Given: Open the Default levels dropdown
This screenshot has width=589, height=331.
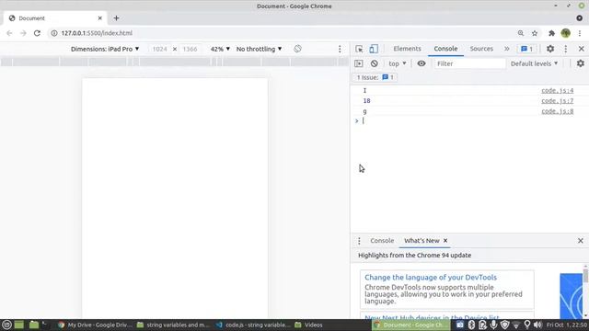Looking at the screenshot, I should 534,63.
